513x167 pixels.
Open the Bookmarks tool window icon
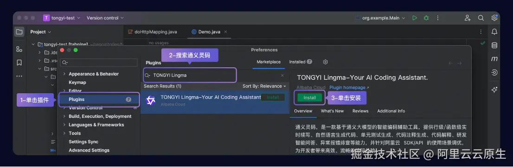click(x=19, y=63)
